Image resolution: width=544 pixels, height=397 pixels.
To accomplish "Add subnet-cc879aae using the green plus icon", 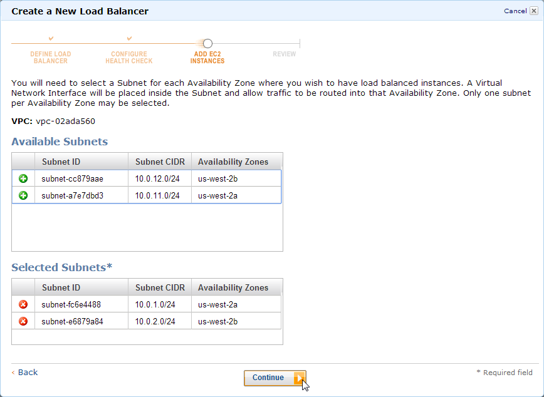I will [23, 178].
